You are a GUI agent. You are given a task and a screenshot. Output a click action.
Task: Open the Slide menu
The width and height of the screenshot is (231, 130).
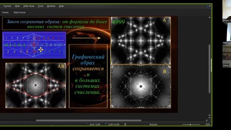click(17, 6)
